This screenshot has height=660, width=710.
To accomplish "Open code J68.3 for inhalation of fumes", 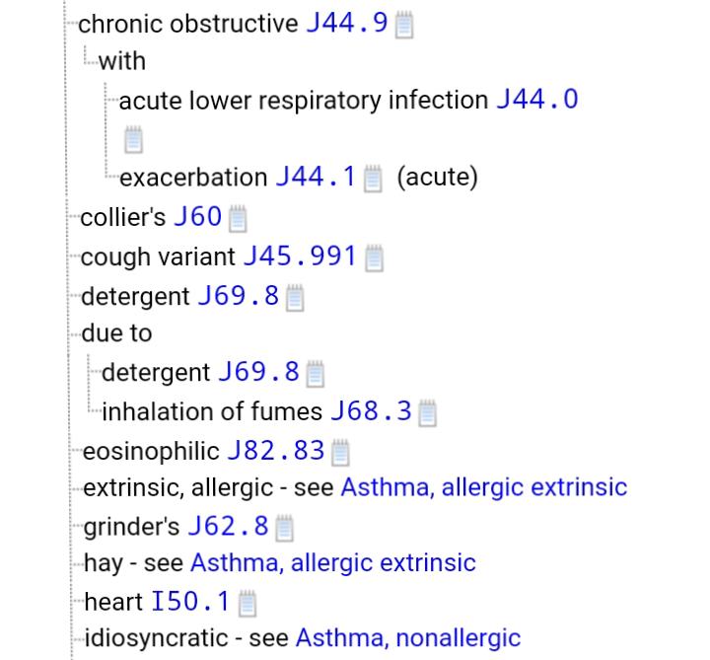I will click(371, 411).
